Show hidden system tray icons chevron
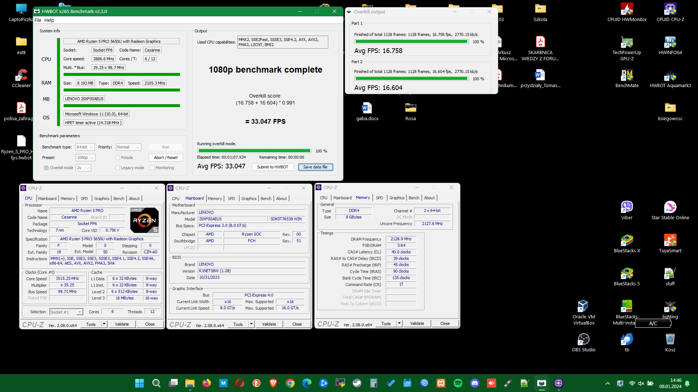Viewport: 698px width, 392px height. click(x=607, y=383)
